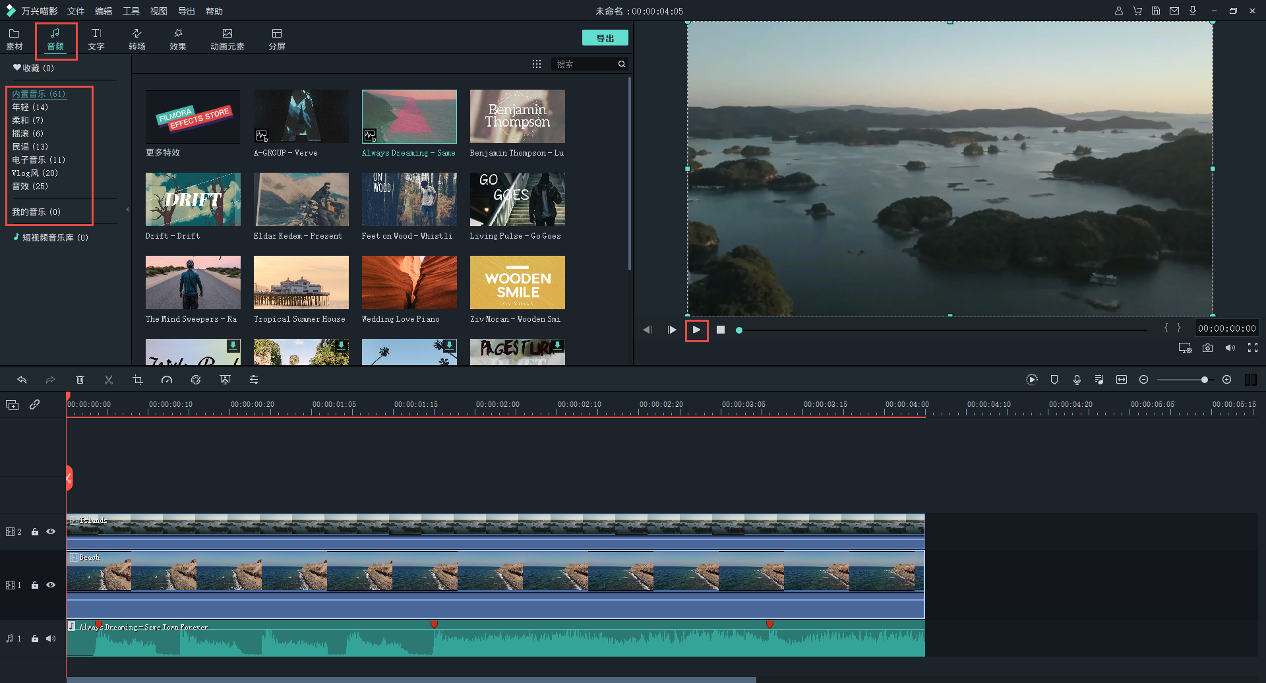
Task: Click the undo arrow icon
Action: 22,380
